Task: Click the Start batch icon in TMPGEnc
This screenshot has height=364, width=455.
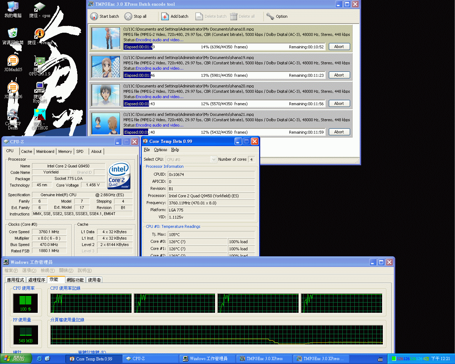Action: 94,16
